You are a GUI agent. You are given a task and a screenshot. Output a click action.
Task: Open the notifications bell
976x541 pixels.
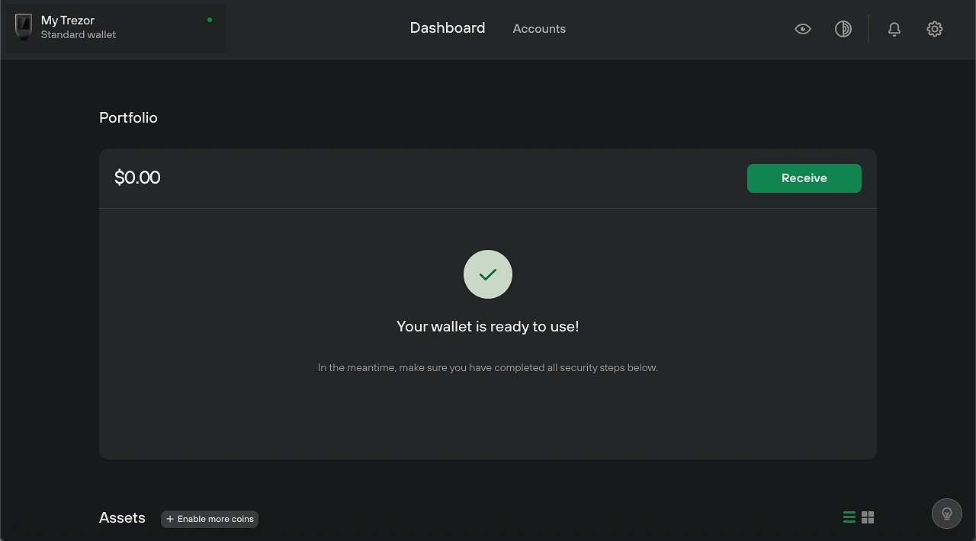tap(894, 29)
